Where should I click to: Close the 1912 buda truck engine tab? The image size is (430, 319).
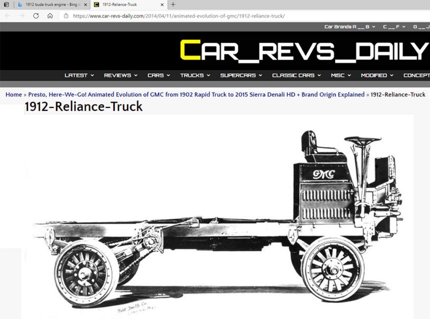coord(85,5)
